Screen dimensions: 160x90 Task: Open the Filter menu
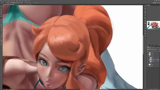20,1
